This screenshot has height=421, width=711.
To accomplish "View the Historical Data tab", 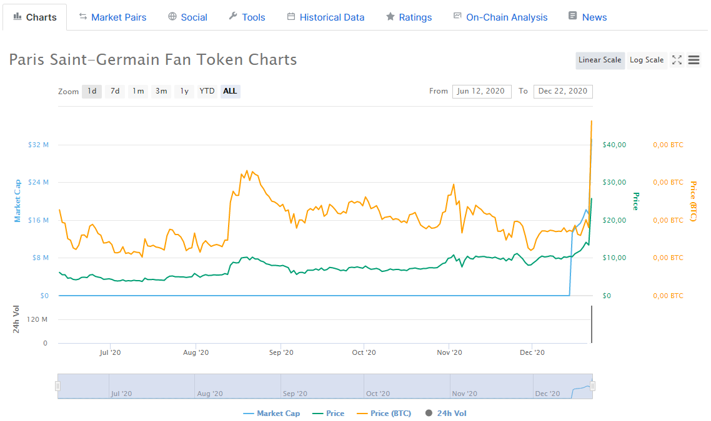I will pyautogui.click(x=326, y=17).
